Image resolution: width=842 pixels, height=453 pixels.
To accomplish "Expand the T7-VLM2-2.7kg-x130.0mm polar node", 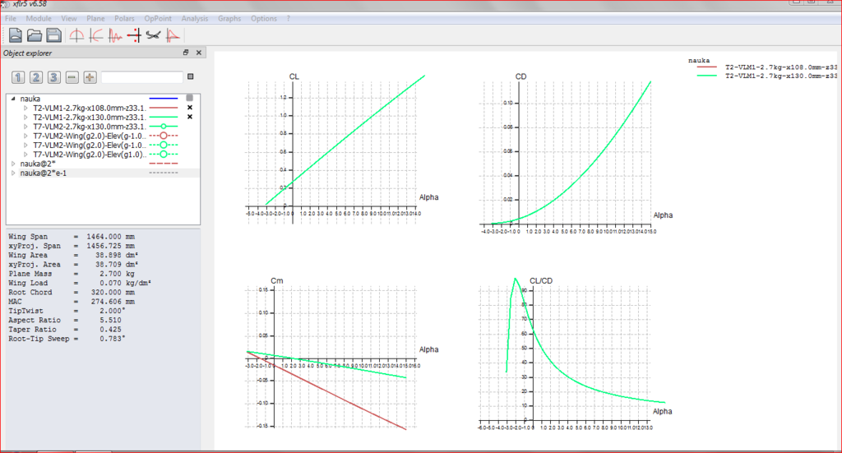I will pyautogui.click(x=25, y=127).
